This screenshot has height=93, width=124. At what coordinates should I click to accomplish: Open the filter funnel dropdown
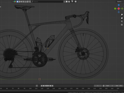(x=73, y=2)
